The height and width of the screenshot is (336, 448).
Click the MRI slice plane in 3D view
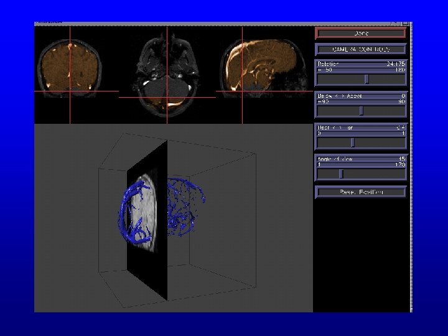(x=147, y=220)
